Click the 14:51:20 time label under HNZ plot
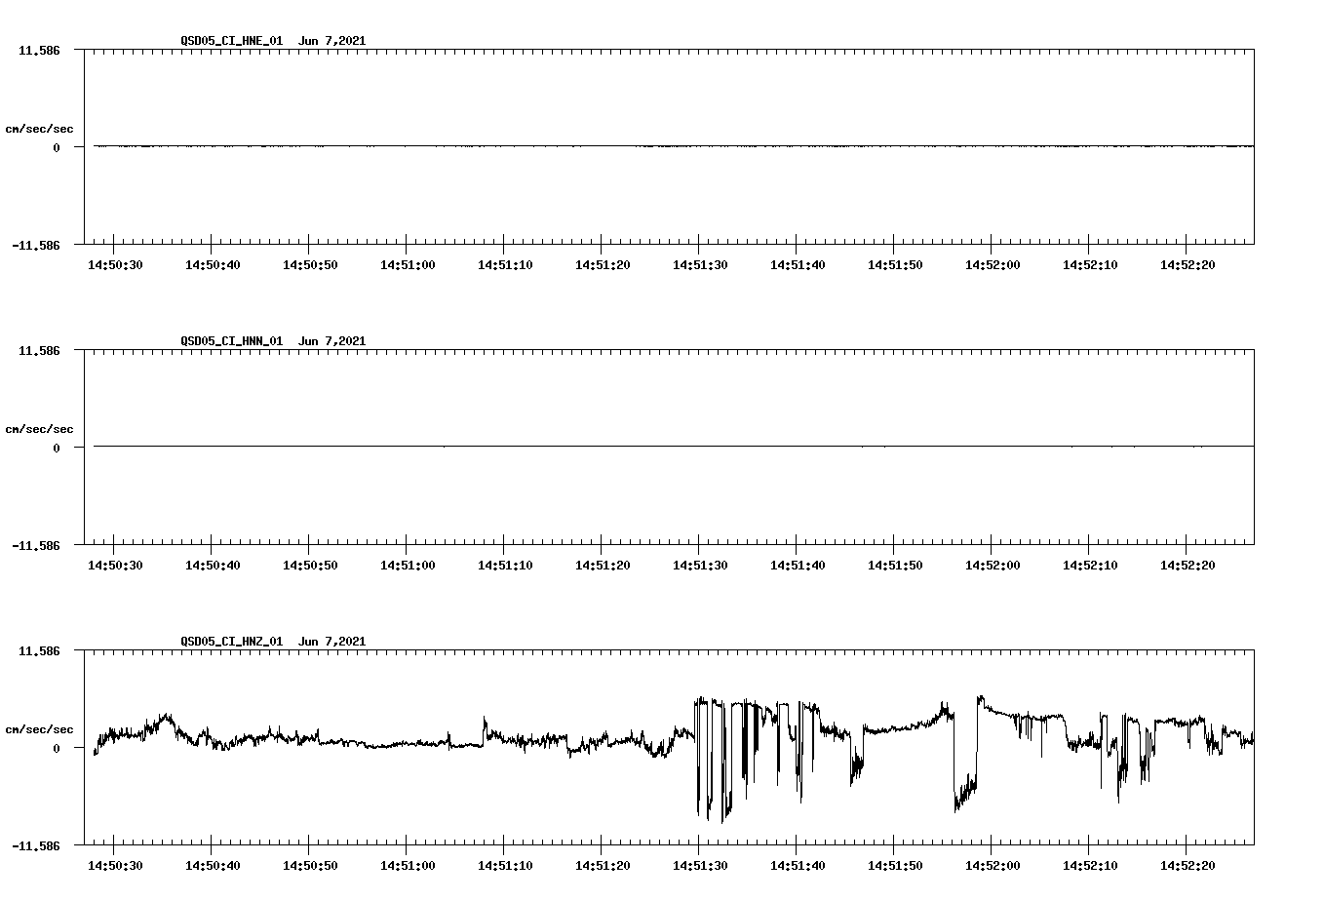Viewport: 1324px width, 901px height. click(x=603, y=866)
